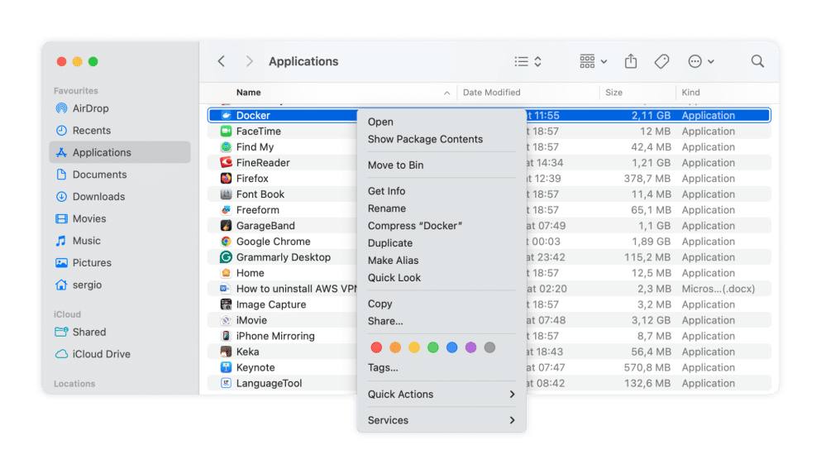Screen dimensions: 821x474
Task: Sort by Date Modified column
Action: point(528,92)
